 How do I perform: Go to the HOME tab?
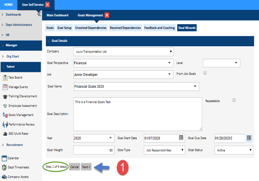point(8,5)
